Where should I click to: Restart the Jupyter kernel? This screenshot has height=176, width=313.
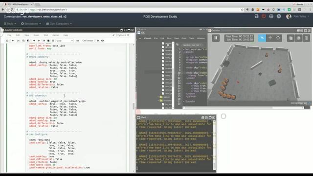click(x=53, y=41)
